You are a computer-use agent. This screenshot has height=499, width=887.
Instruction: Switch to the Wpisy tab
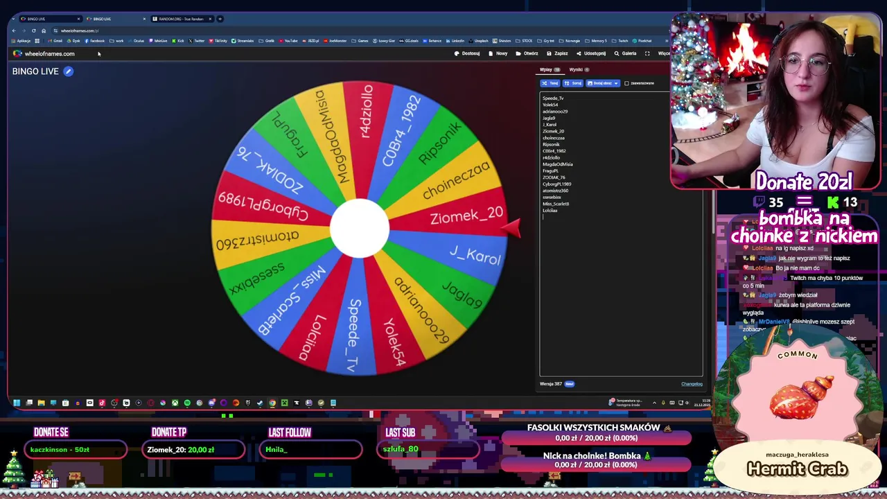(550, 69)
